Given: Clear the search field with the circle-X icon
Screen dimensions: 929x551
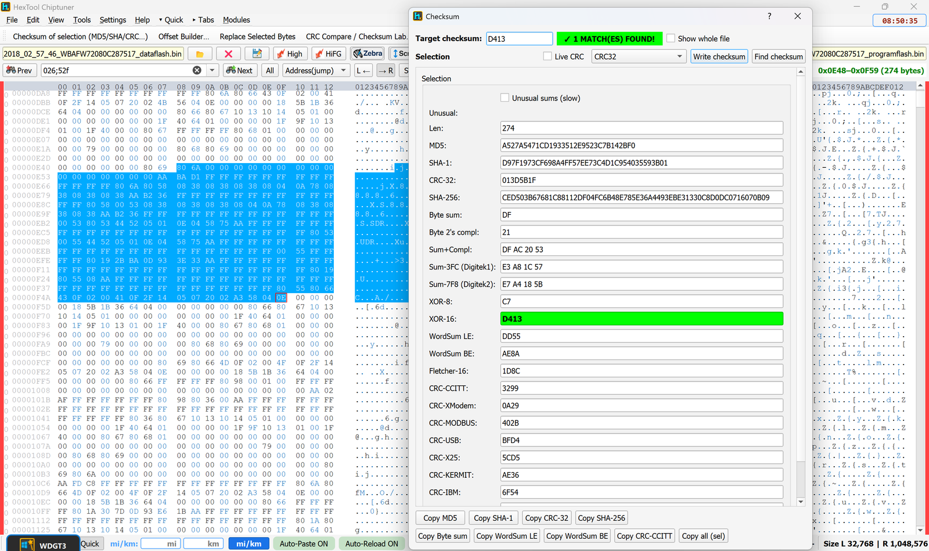Looking at the screenshot, I should pyautogui.click(x=197, y=70).
